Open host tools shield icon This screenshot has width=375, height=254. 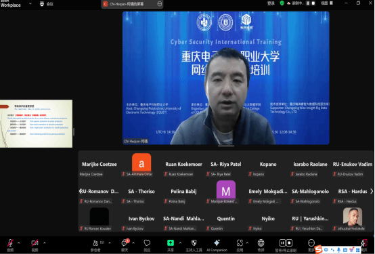[x=194, y=245]
